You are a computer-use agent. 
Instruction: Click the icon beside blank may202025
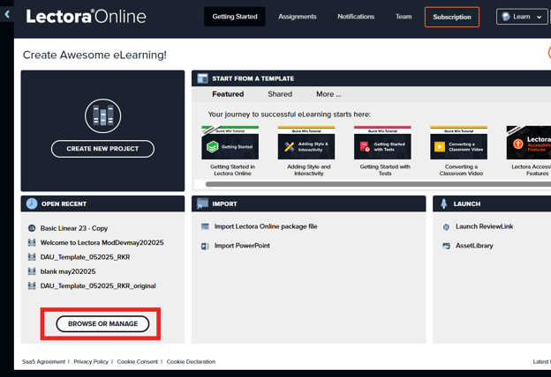(32, 271)
